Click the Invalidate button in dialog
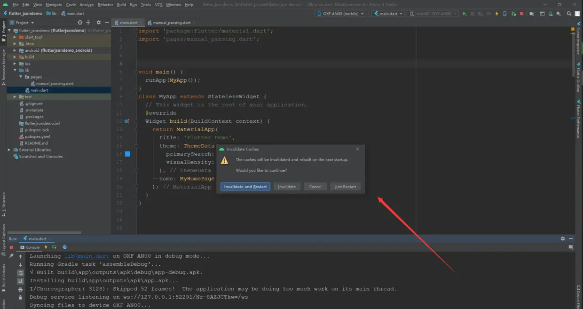583x309 pixels. (287, 187)
